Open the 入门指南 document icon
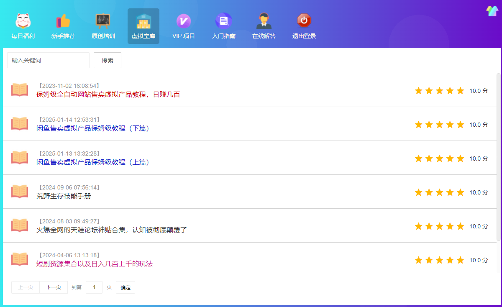Image resolution: width=502 pixels, height=307 pixels. (x=224, y=20)
